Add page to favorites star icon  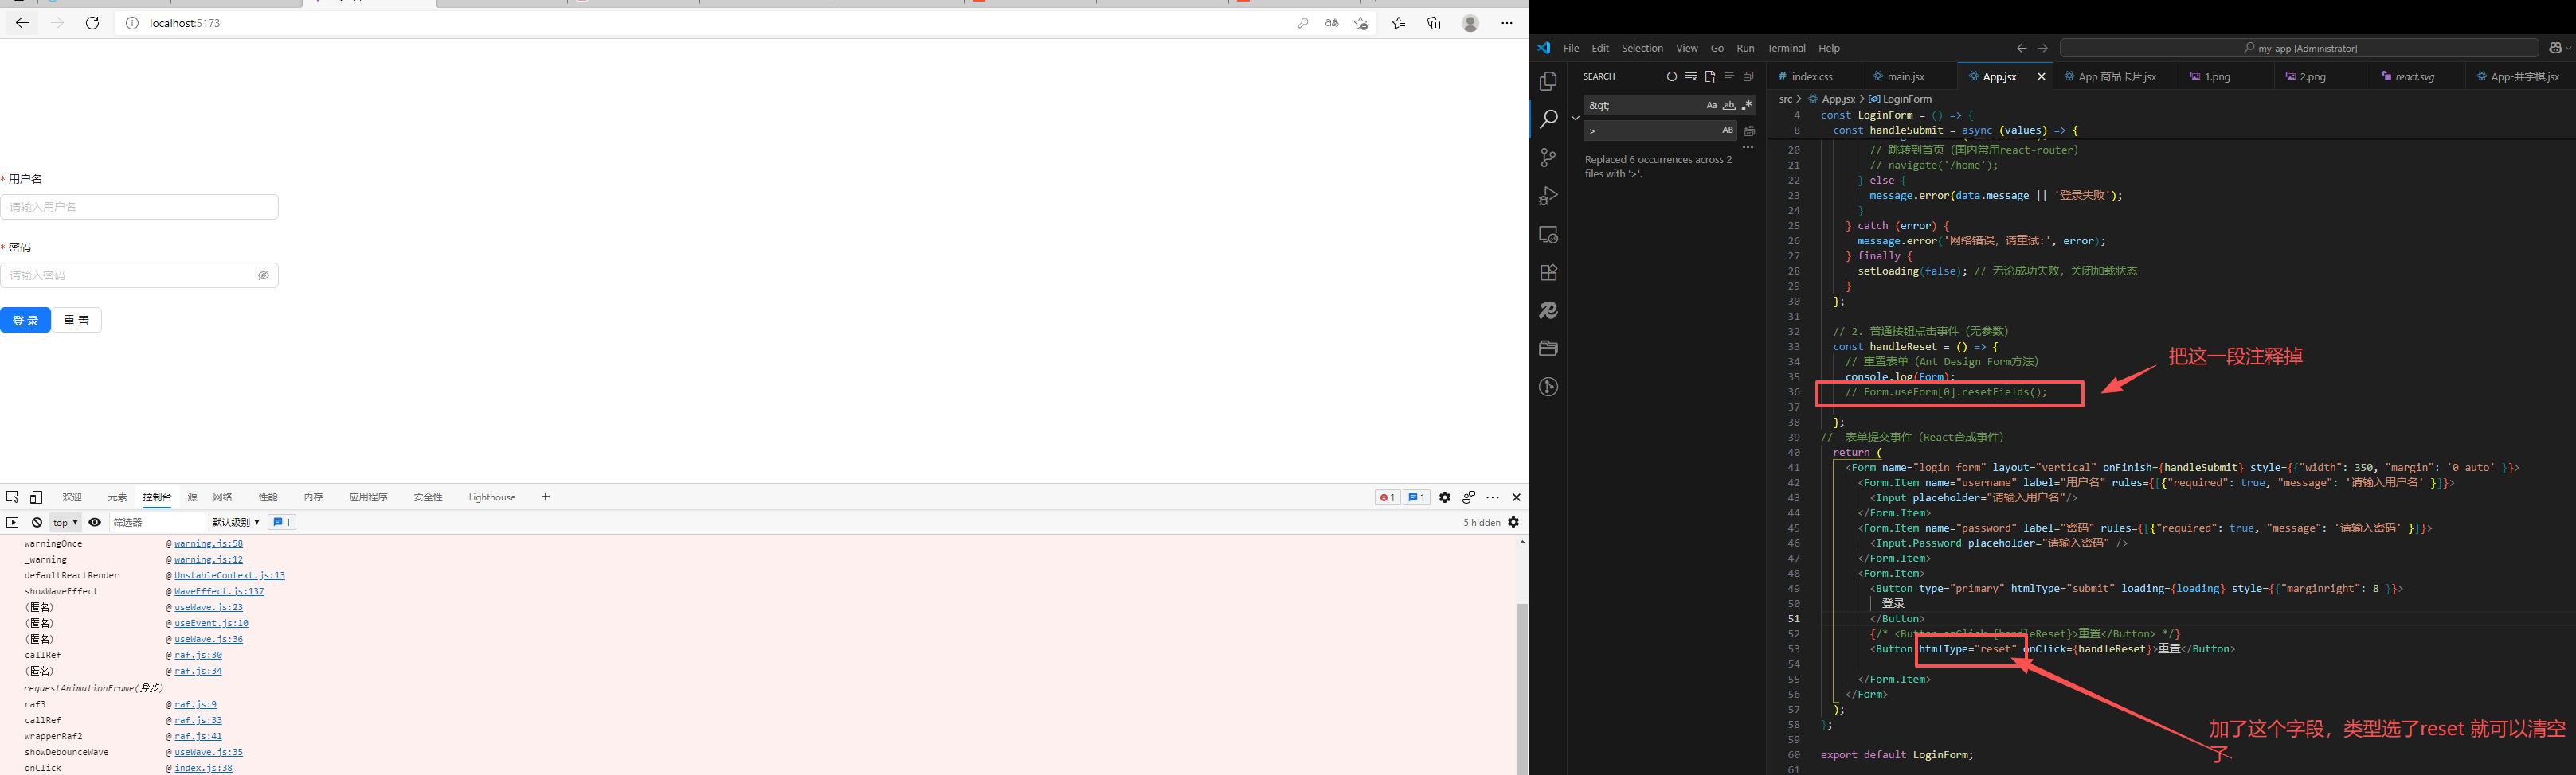pyautogui.click(x=1361, y=23)
